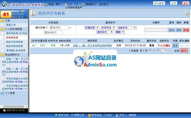The image size is (191, 118).
Task: Click the 个人信息 folder icon
Action: (x=2, y=93)
